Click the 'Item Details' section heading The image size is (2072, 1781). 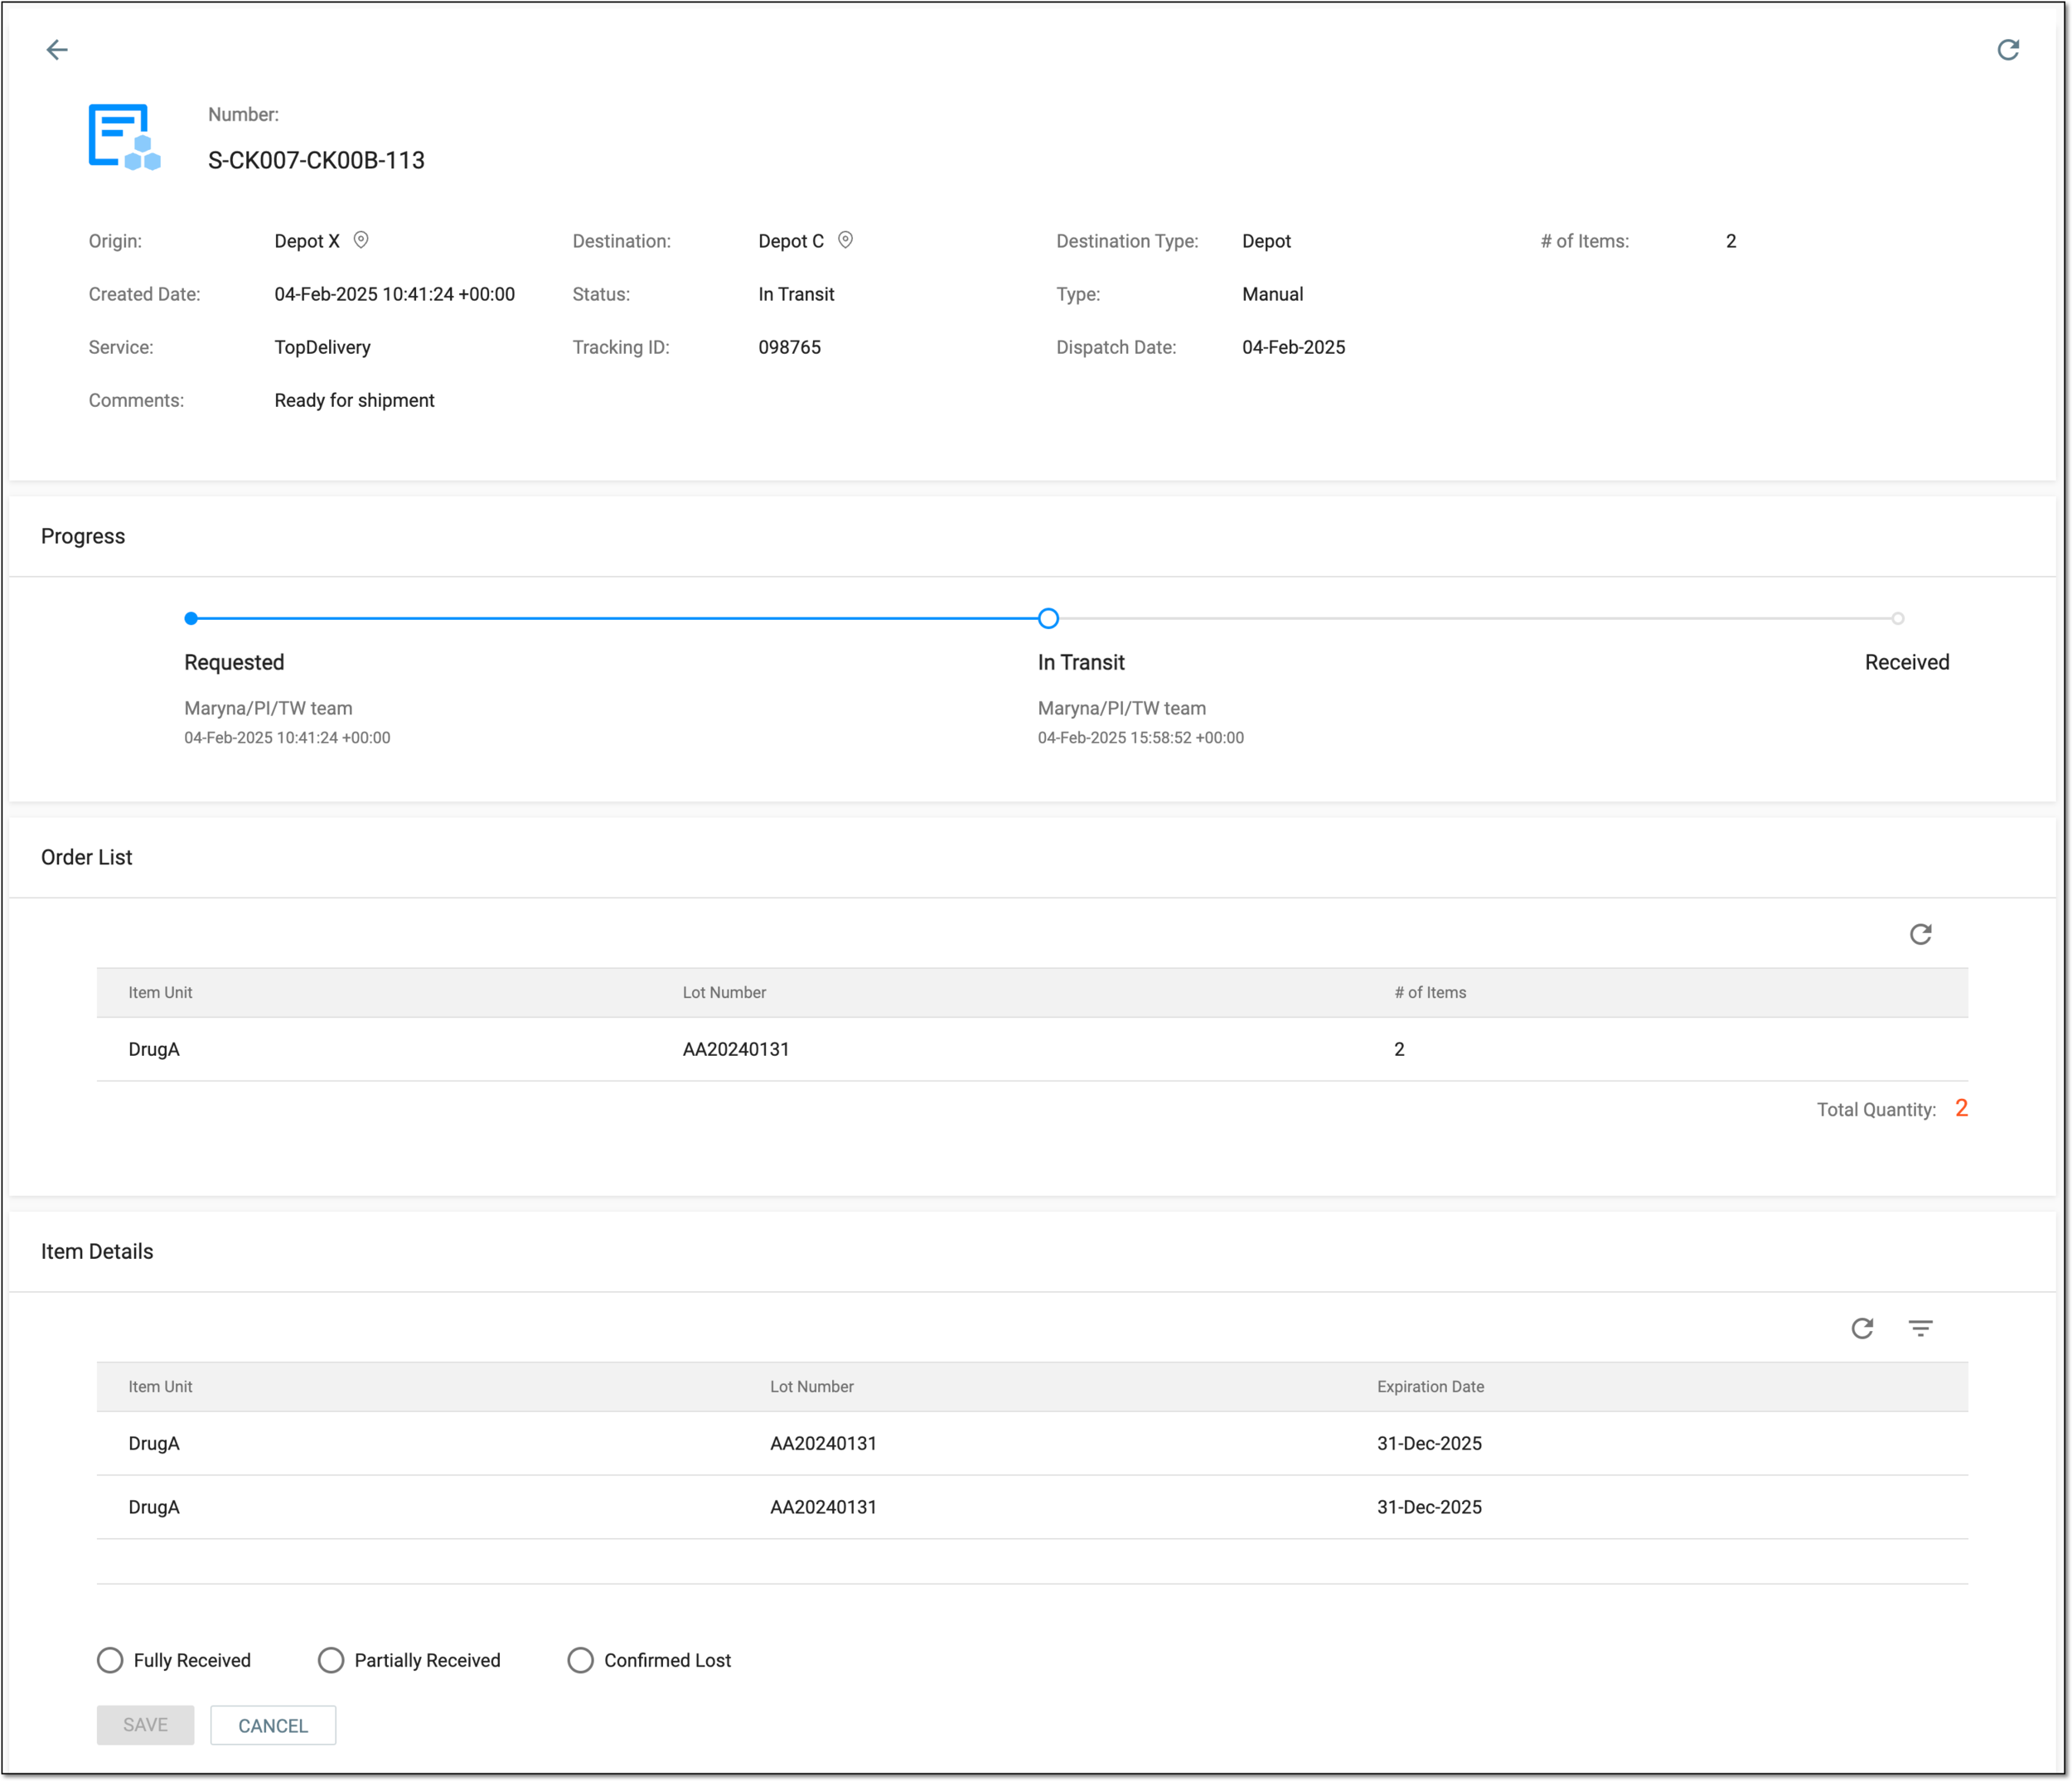click(x=97, y=1251)
